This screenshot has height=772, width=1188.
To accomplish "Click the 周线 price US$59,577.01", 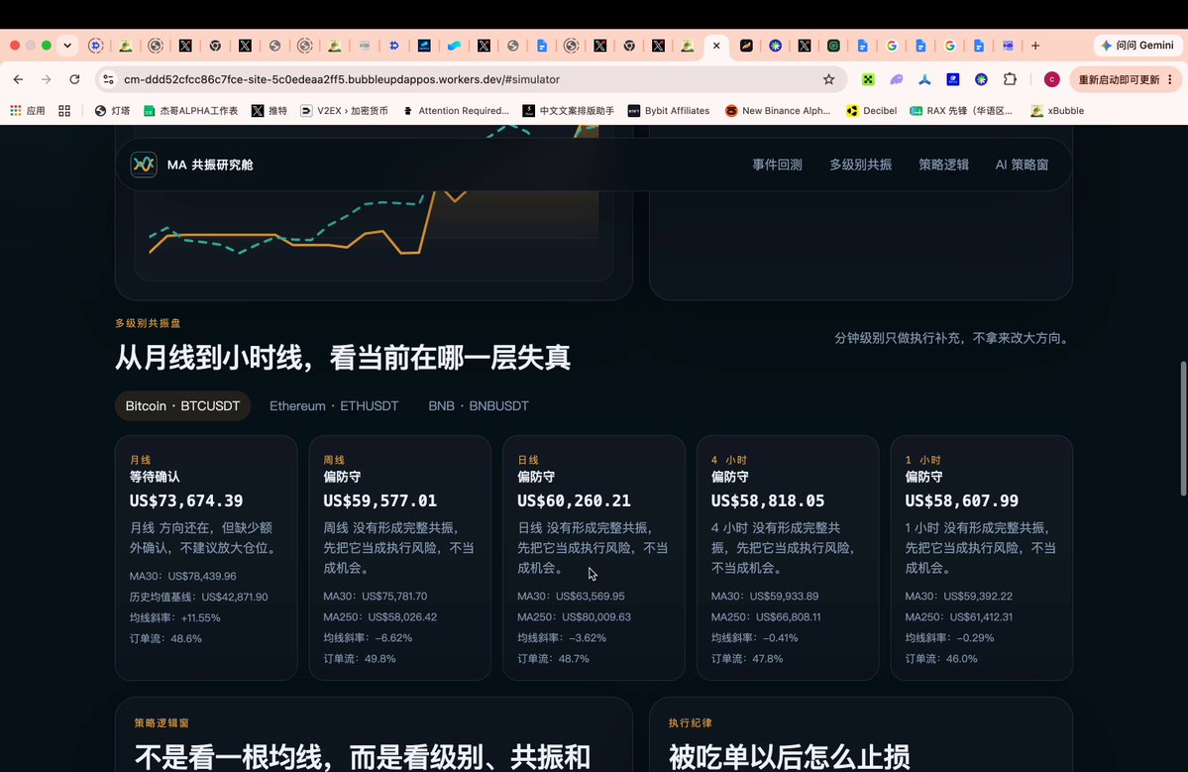I will (x=380, y=500).
